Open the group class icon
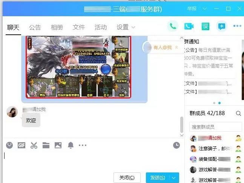The image size is (244, 183). coord(205,26)
